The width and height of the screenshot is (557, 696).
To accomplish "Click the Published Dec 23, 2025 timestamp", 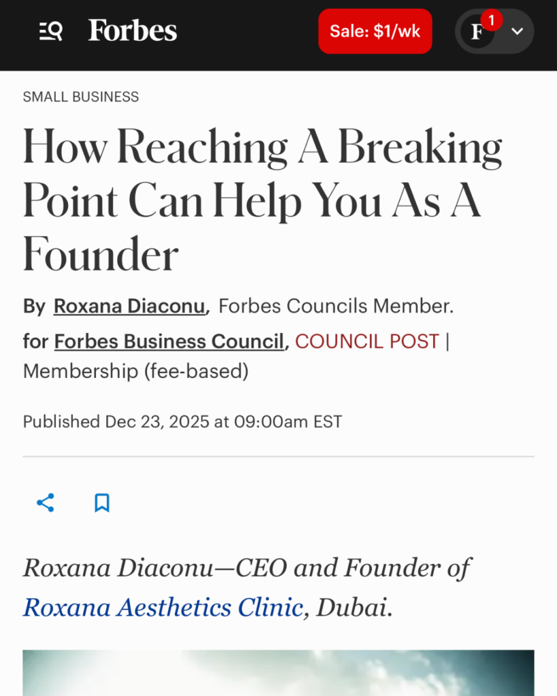I will (x=182, y=422).
